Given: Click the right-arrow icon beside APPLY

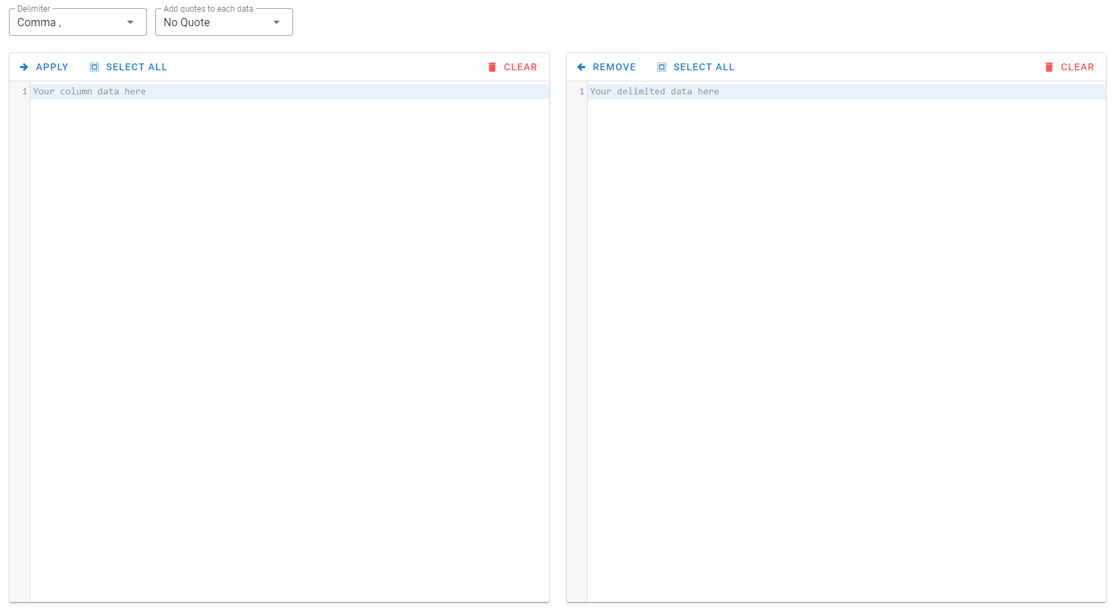Looking at the screenshot, I should [x=24, y=67].
